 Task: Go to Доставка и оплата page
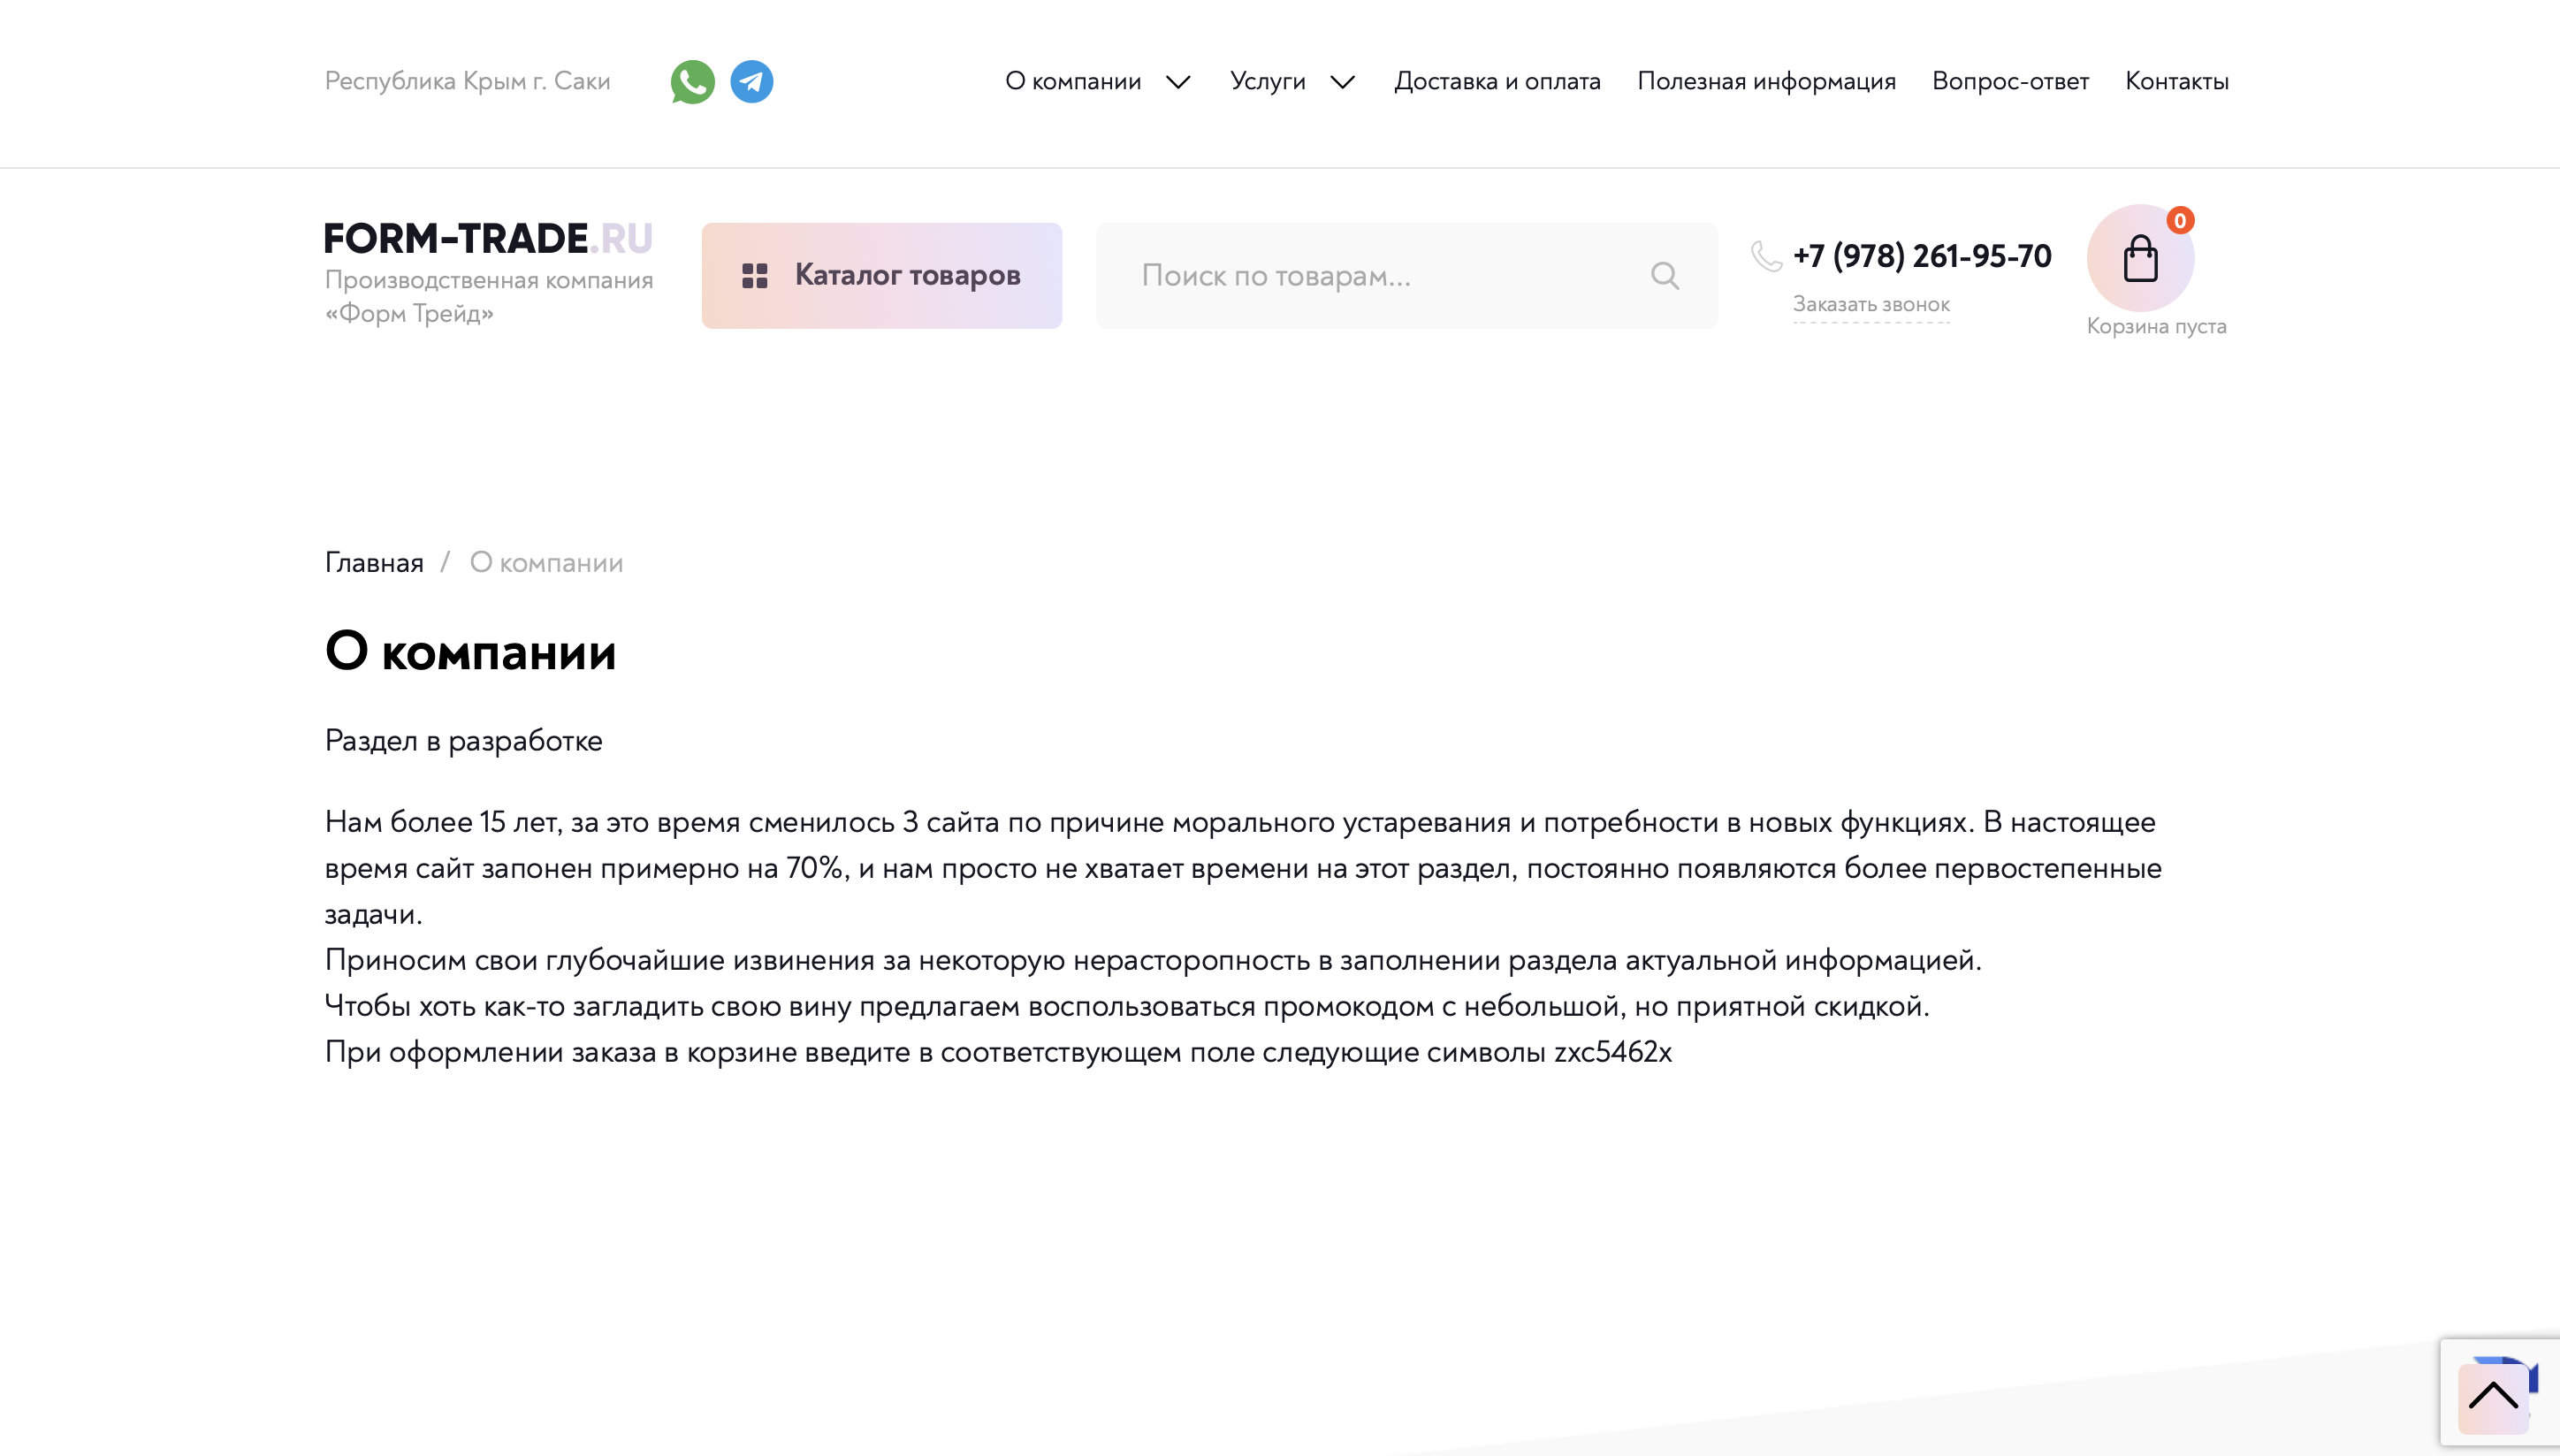click(x=1497, y=81)
